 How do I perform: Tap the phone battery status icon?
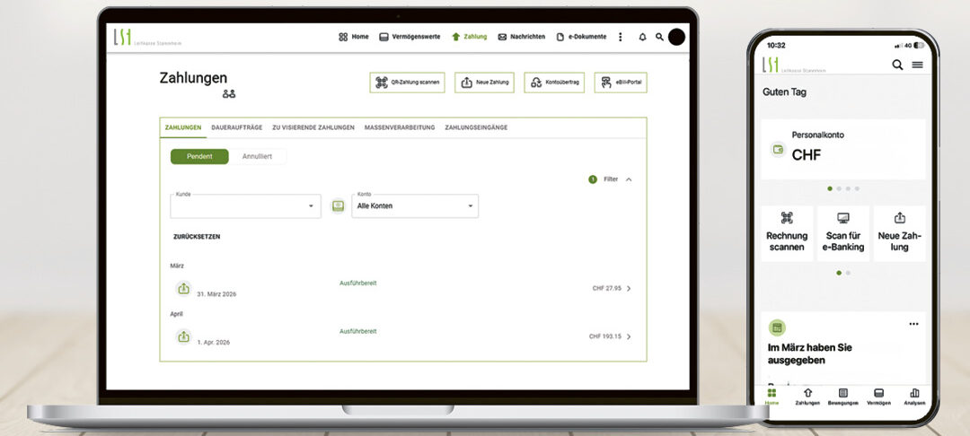coord(920,46)
